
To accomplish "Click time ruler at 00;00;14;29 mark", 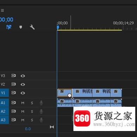I will pos(123,23).
